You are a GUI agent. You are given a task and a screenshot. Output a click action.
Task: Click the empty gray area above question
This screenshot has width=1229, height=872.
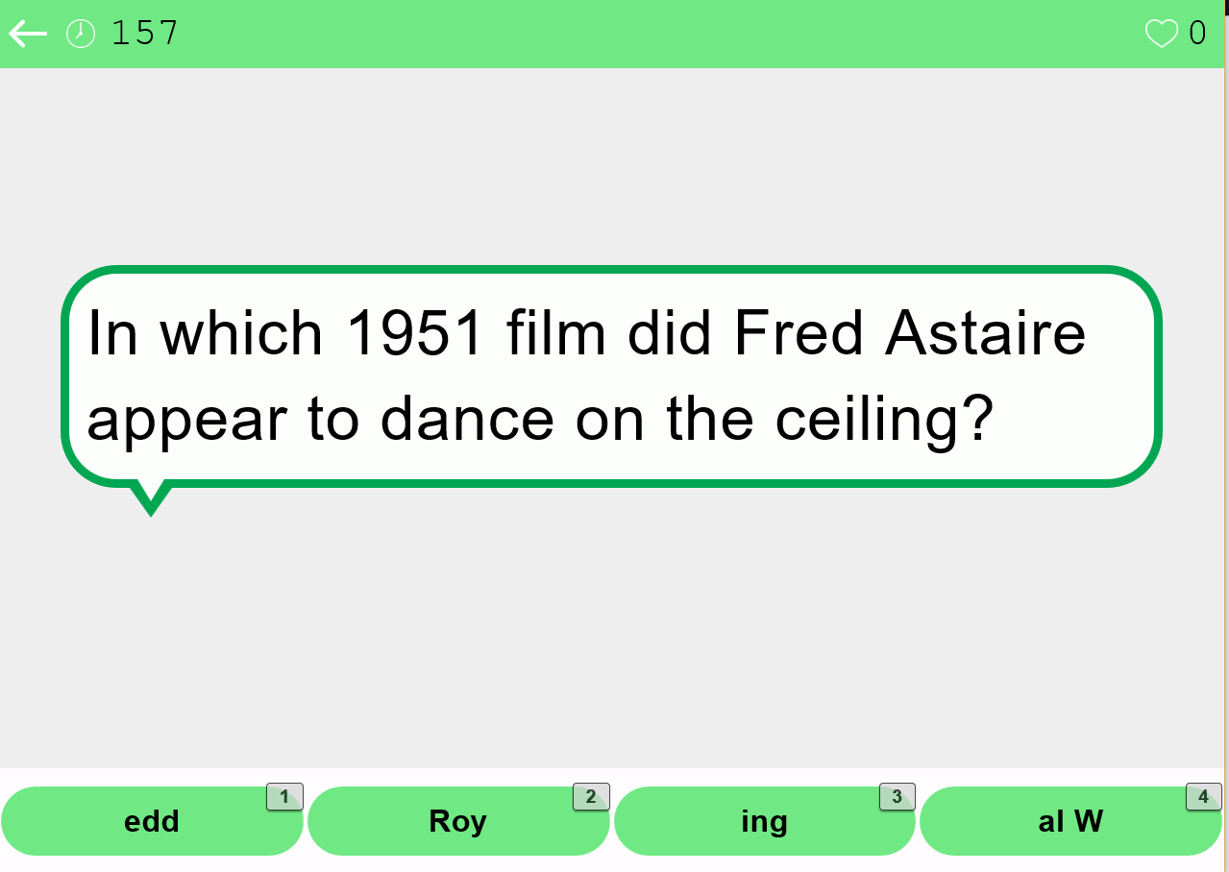click(615, 163)
